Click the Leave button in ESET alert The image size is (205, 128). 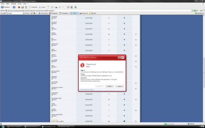click(x=119, y=86)
